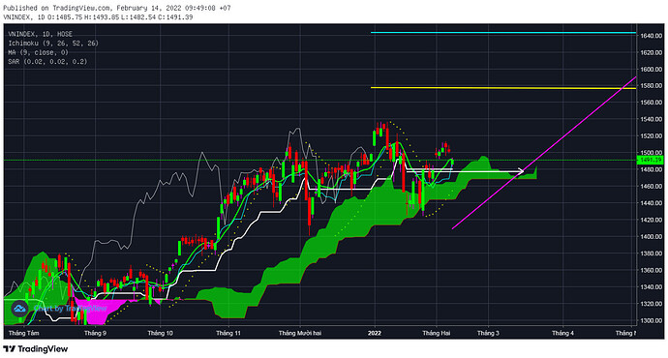Viewport: 668px width, 358px height.
Task: Click the VNINDEX 1D OHLC values header line
Action: pyautogui.click(x=98, y=17)
